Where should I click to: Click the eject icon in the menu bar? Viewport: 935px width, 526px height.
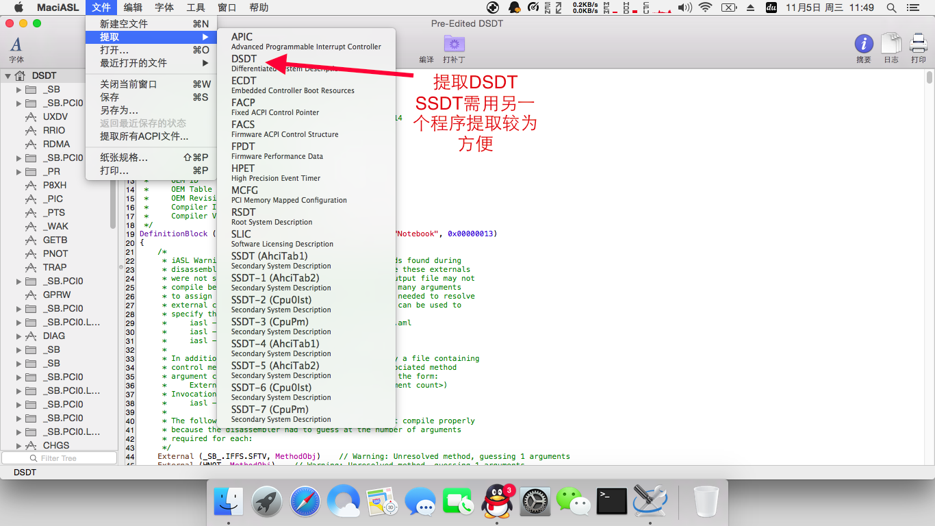[x=750, y=8]
